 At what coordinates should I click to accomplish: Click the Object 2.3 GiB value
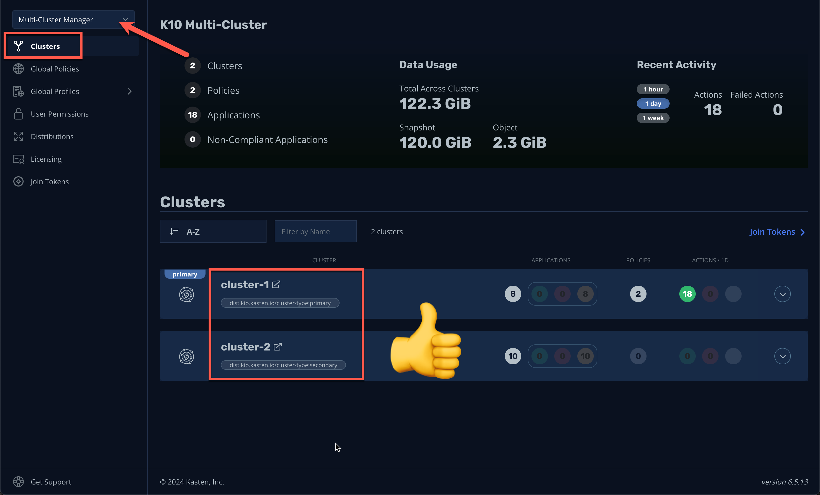click(x=519, y=143)
